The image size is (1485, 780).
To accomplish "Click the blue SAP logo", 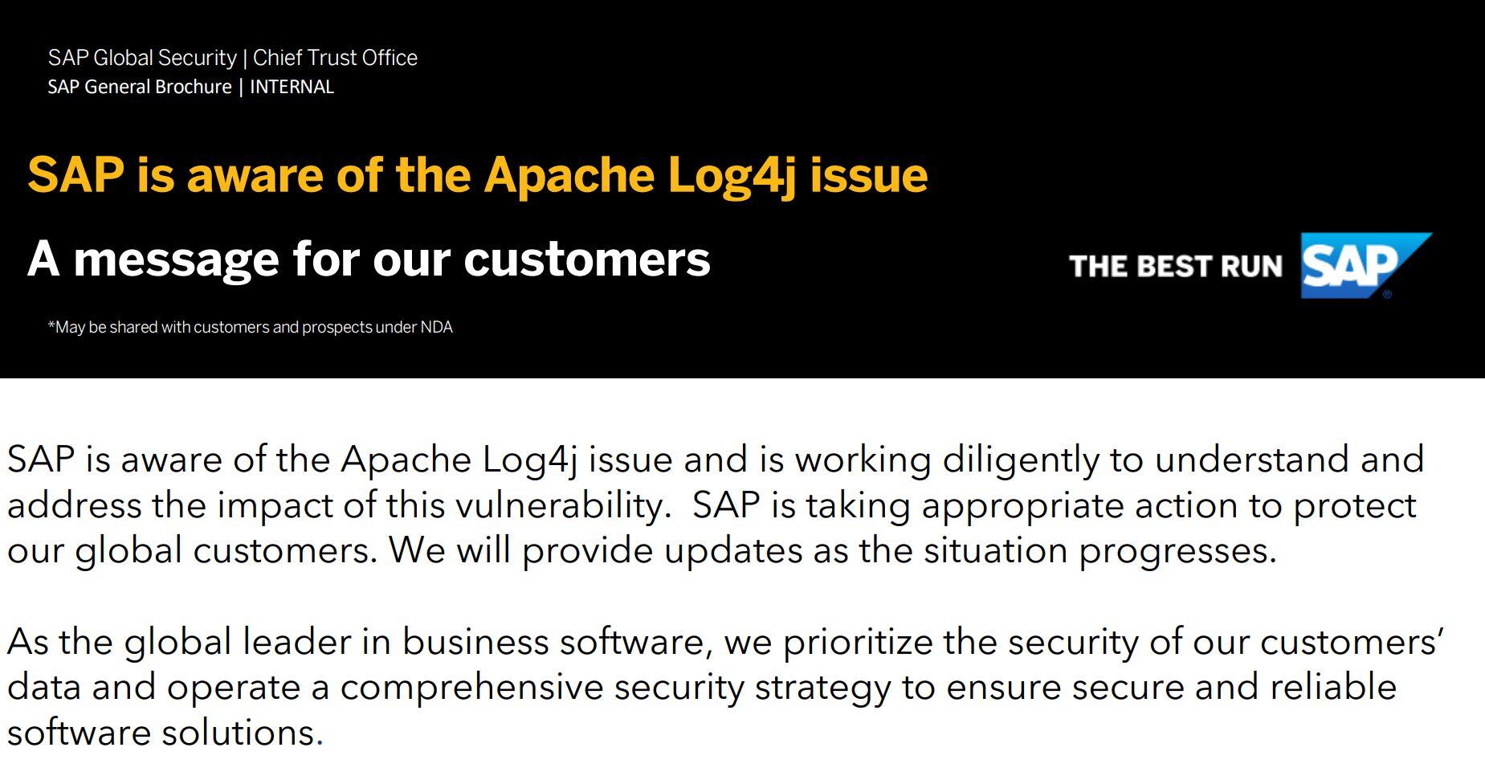I will [x=1365, y=266].
